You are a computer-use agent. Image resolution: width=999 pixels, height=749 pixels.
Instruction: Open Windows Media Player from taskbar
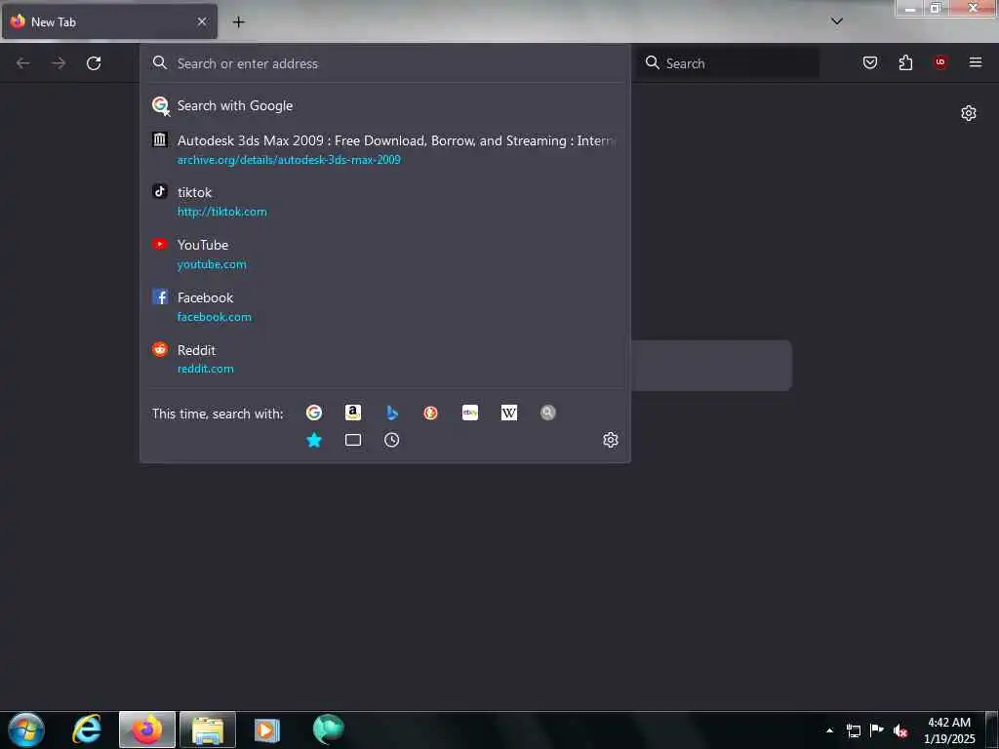pos(267,729)
